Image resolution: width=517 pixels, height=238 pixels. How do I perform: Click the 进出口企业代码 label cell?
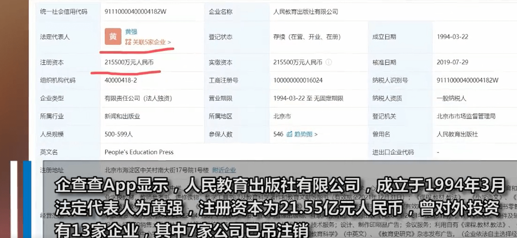(400, 152)
